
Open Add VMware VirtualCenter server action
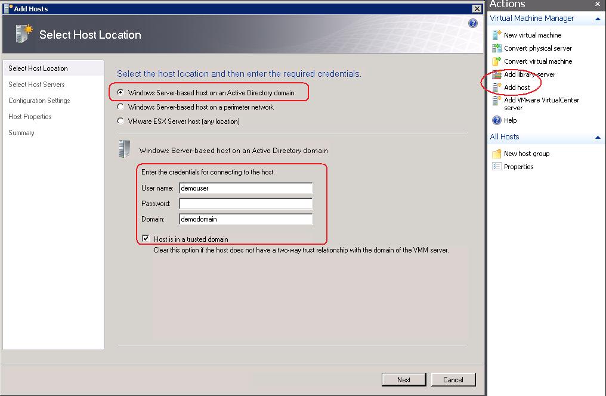(x=542, y=104)
